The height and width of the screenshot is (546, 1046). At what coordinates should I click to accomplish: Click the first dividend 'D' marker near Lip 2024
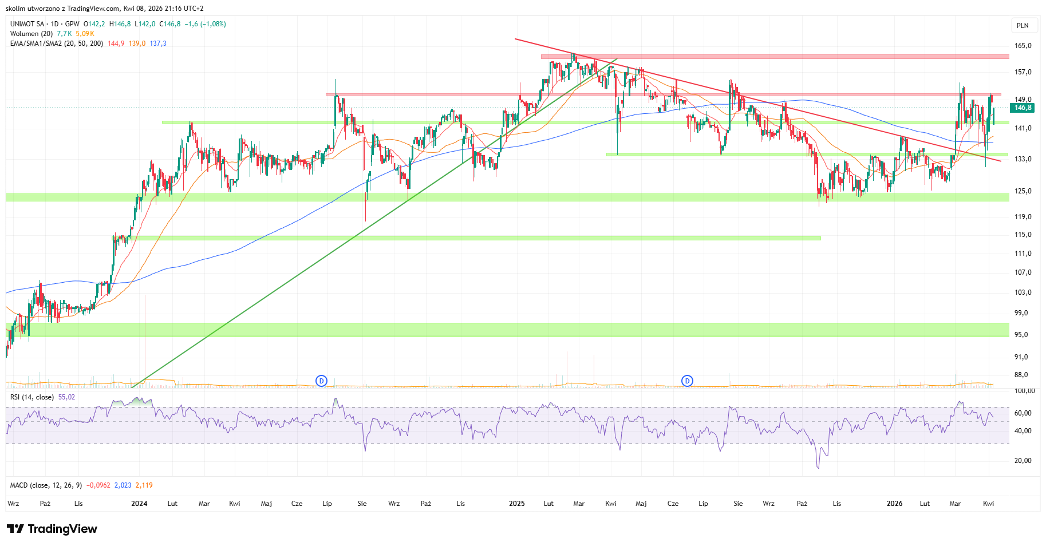coord(322,381)
